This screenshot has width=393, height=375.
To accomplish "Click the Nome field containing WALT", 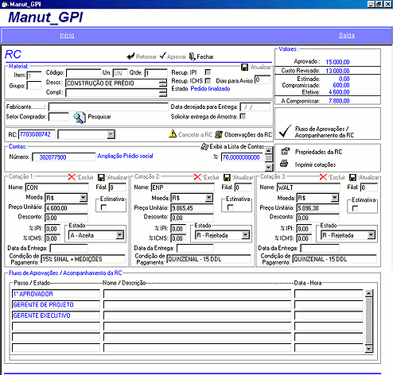I will (x=309, y=187).
